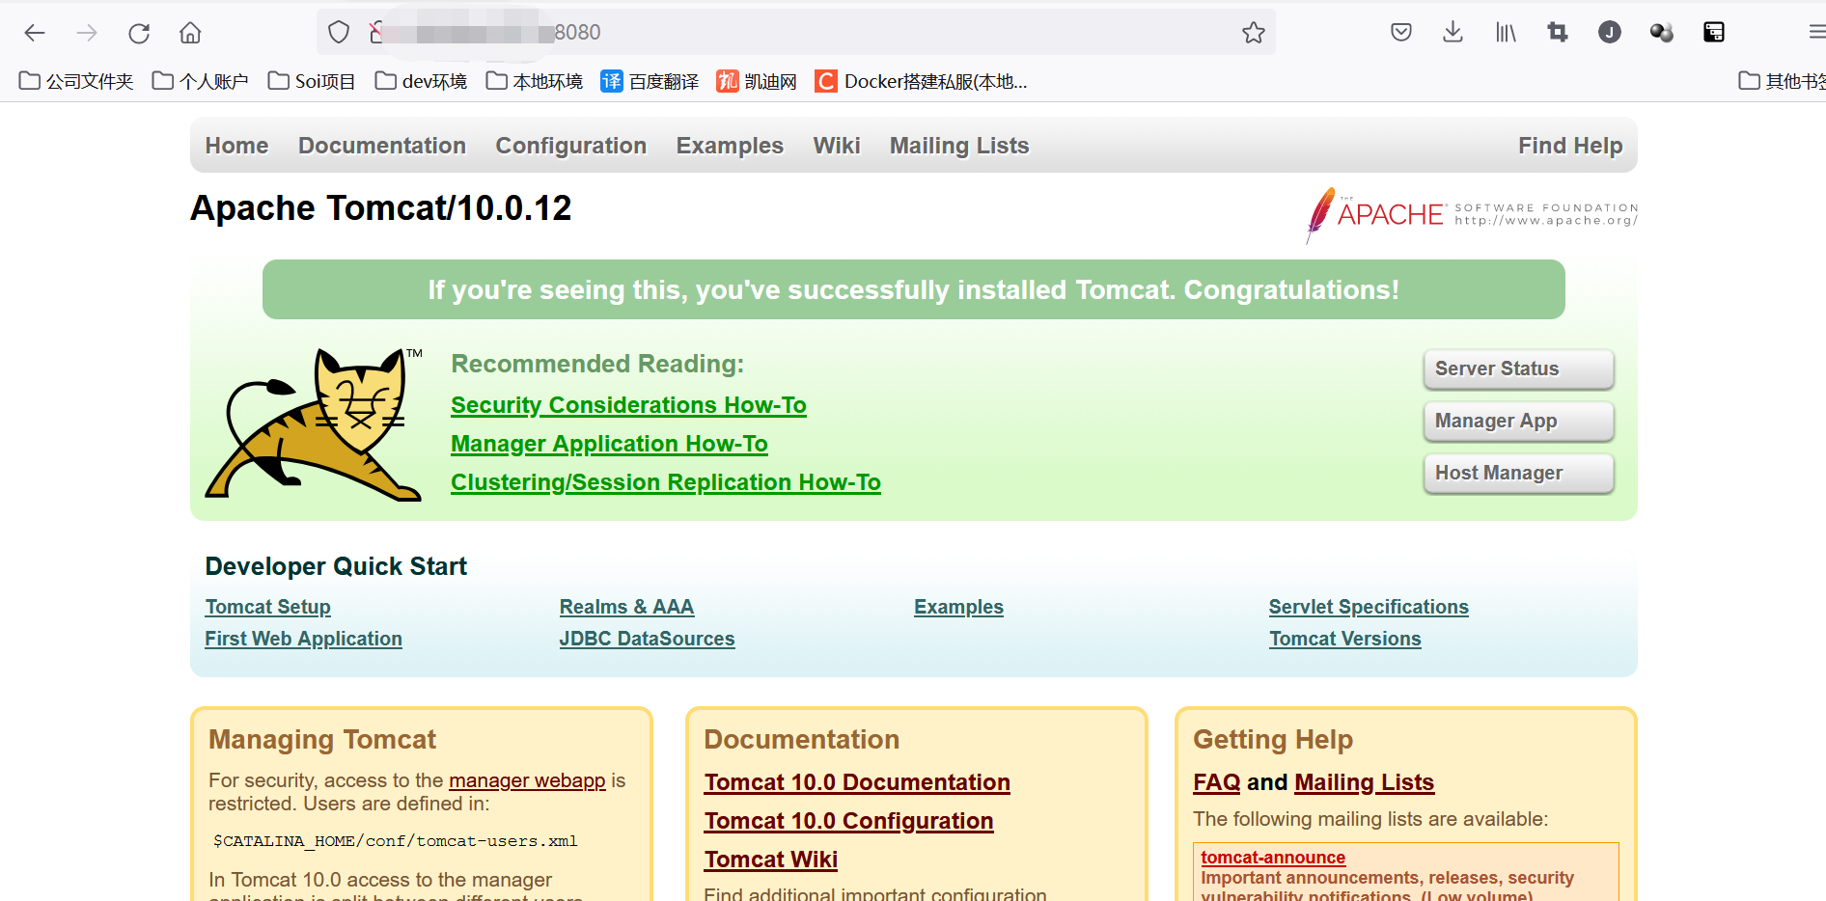This screenshot has width=1826, height=901.
Task: Open the 其他书签 folder
Action: [x=1782, y=81]
